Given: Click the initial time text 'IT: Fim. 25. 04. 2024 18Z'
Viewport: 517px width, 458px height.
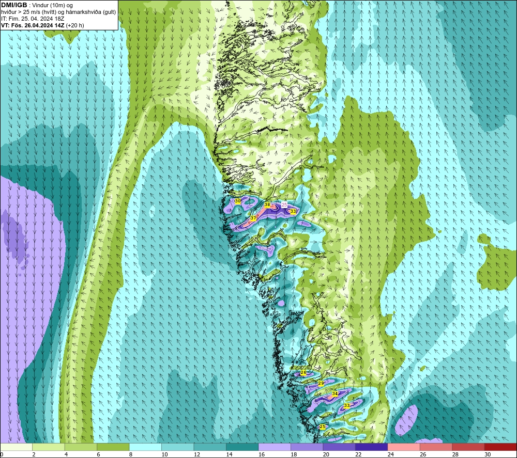Looking at the screenshot, I should (x=33, y=19).
